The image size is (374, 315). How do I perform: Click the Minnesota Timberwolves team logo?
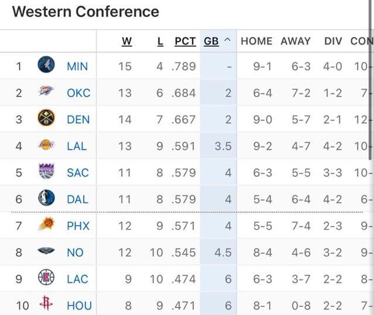point(46,65)
